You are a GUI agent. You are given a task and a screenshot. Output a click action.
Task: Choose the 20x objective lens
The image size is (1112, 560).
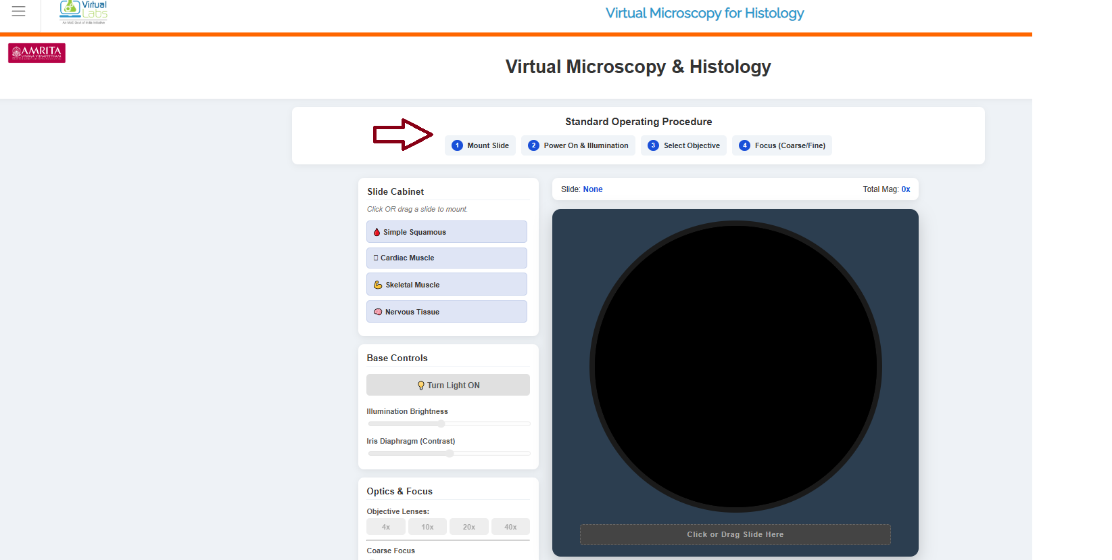pos(469,527)
